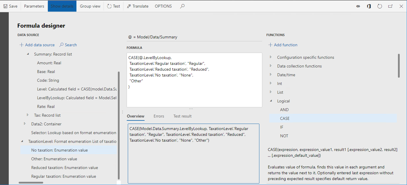This screenshot has height=185, width=407.
Task: Run the formula Test button
Action: point(113,6)
